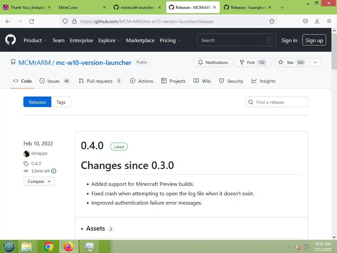
Task: Open the Wiki tab
Action: coord(202,81)
